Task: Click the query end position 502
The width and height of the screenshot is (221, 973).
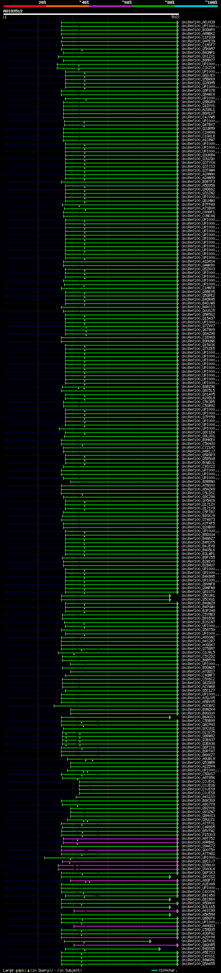Action: 174,17
